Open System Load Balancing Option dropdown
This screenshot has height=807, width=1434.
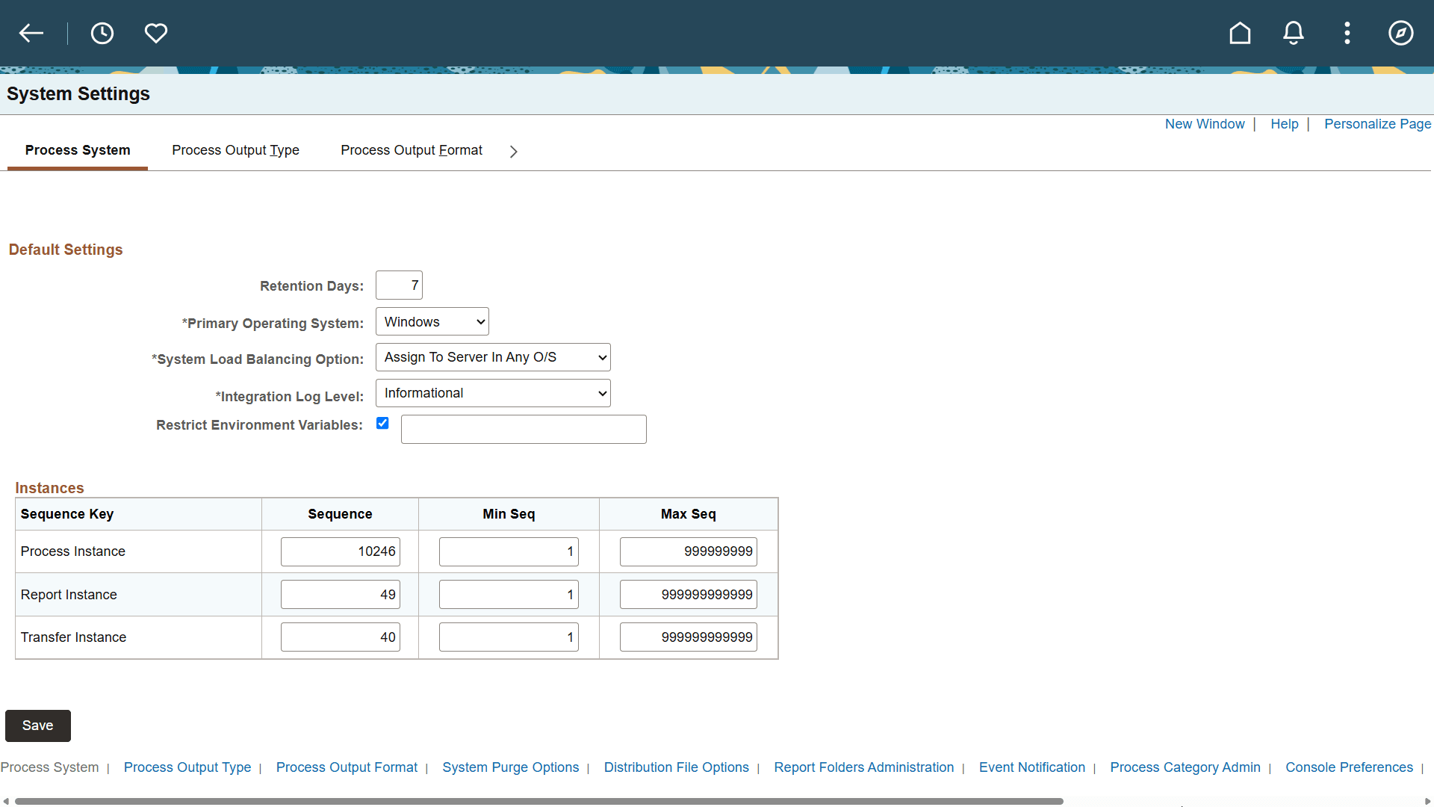(493, 357)
